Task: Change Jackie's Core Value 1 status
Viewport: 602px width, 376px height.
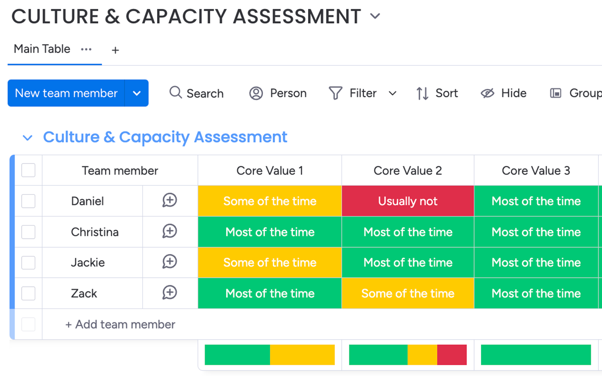Action: tap(270, 262)
